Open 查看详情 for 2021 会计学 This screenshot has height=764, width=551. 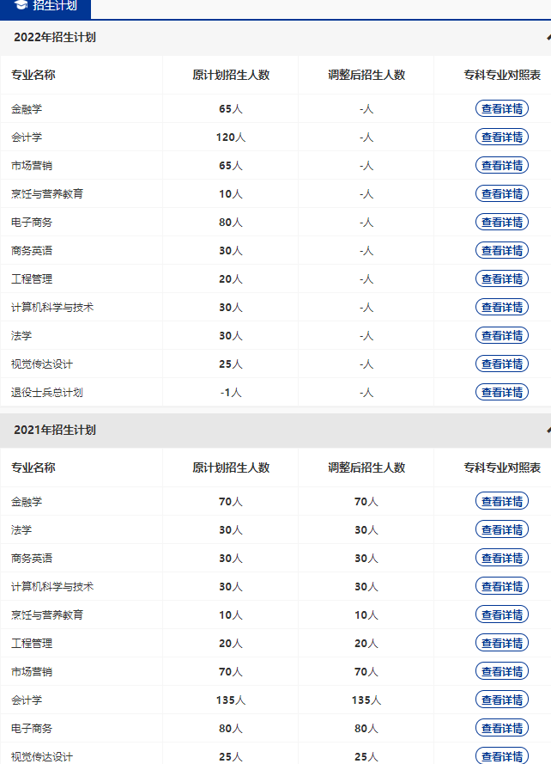tap(502, 700)
